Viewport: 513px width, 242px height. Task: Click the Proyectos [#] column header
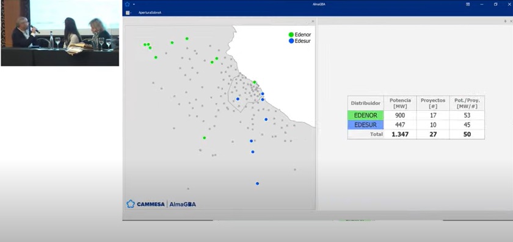[433, 103]
